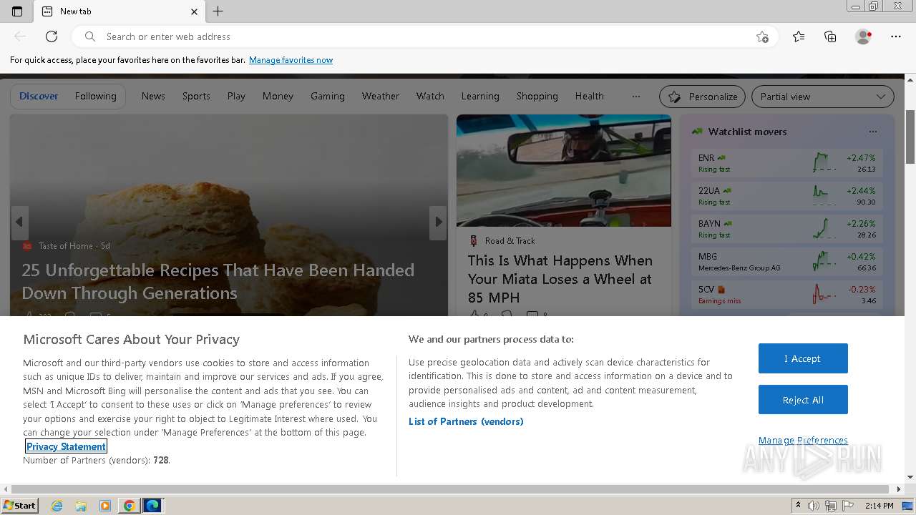Open the News category
This screenshot has height=515, width=916.
(x=153, y=96)
